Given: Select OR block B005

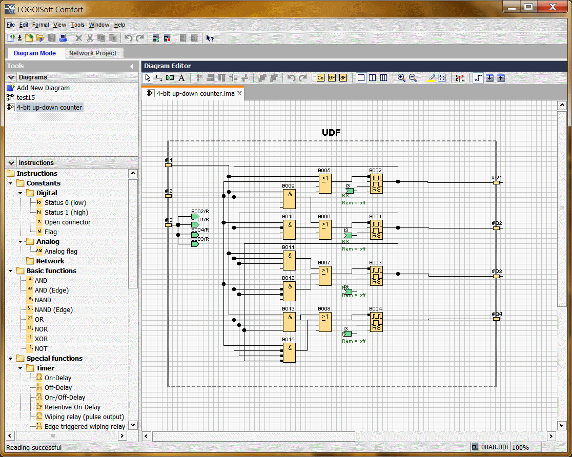Looking at the screenshot, I should coord(324,183).
